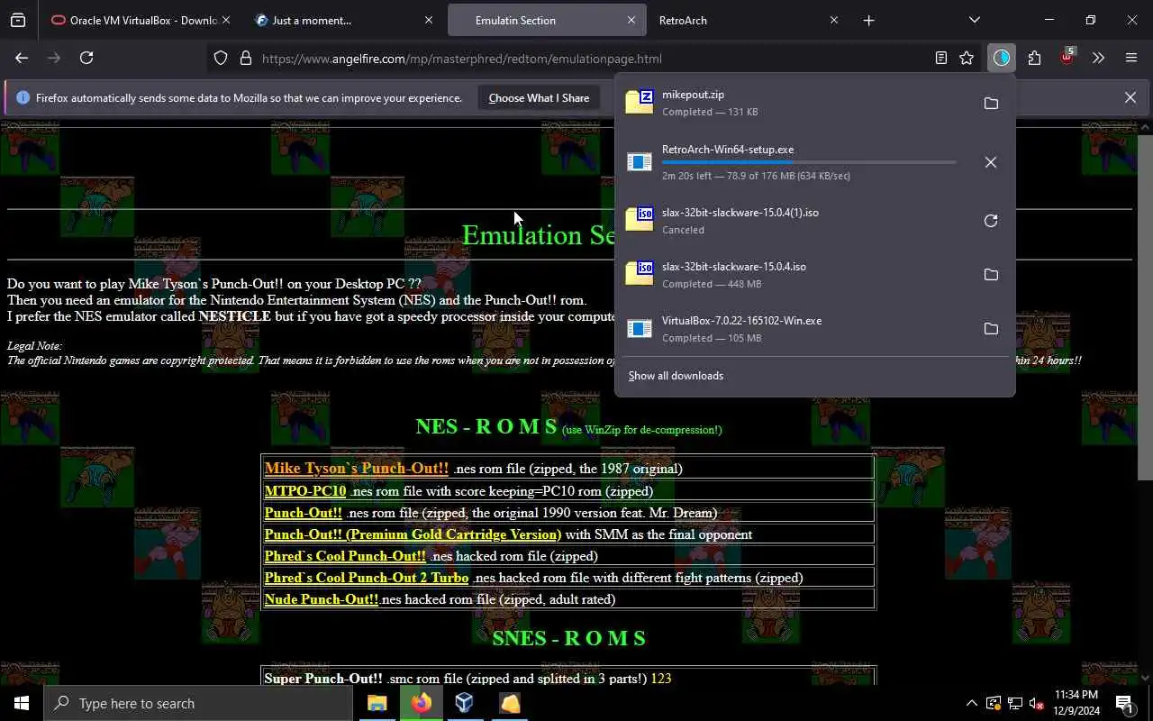Close the Just a moment tab
Viewport: 1153px width, 721px height.
pos(429,20)
